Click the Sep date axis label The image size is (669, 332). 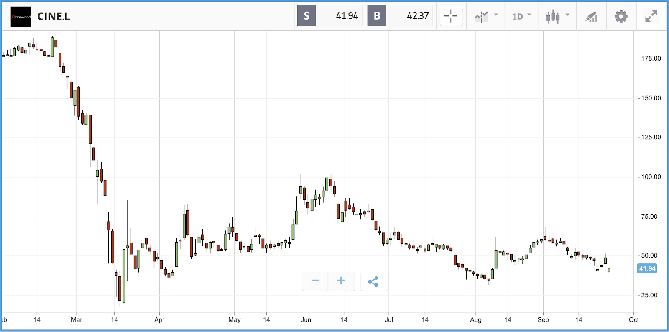pos(543,320)
